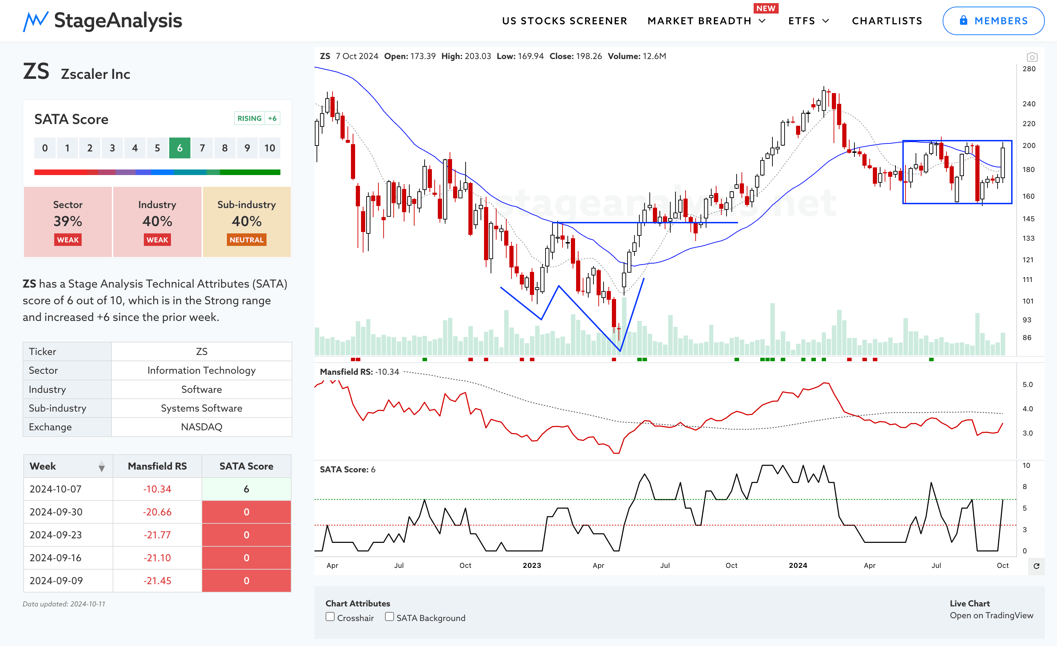Click the -10.34 Mansfield RS cell
This screenshot has height=646, width=1057.
[x=157, y=489]
